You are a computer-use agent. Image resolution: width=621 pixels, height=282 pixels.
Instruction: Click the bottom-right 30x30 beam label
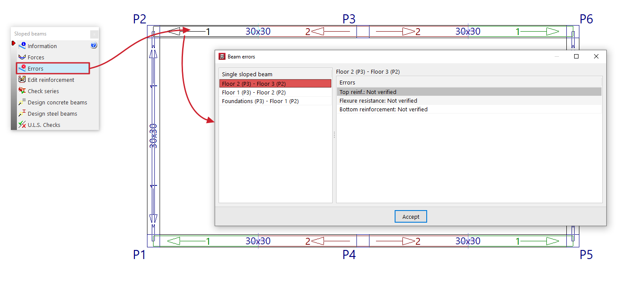click(x=468, y=241)
